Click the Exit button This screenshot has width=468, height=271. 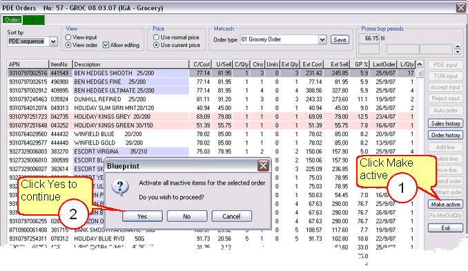point(446,227)
